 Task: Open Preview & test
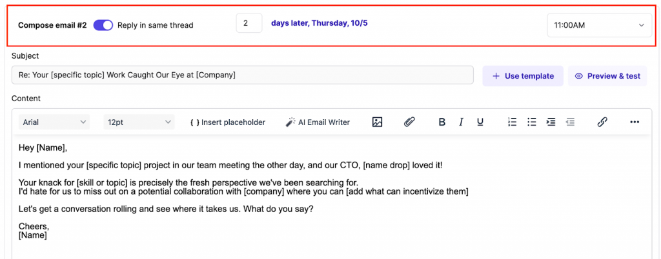click(607, 76)
